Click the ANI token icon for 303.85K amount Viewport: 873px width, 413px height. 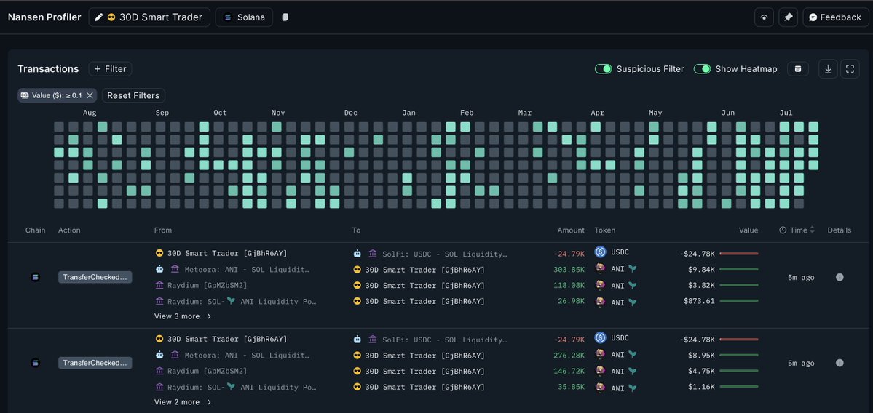coord(600,269)
